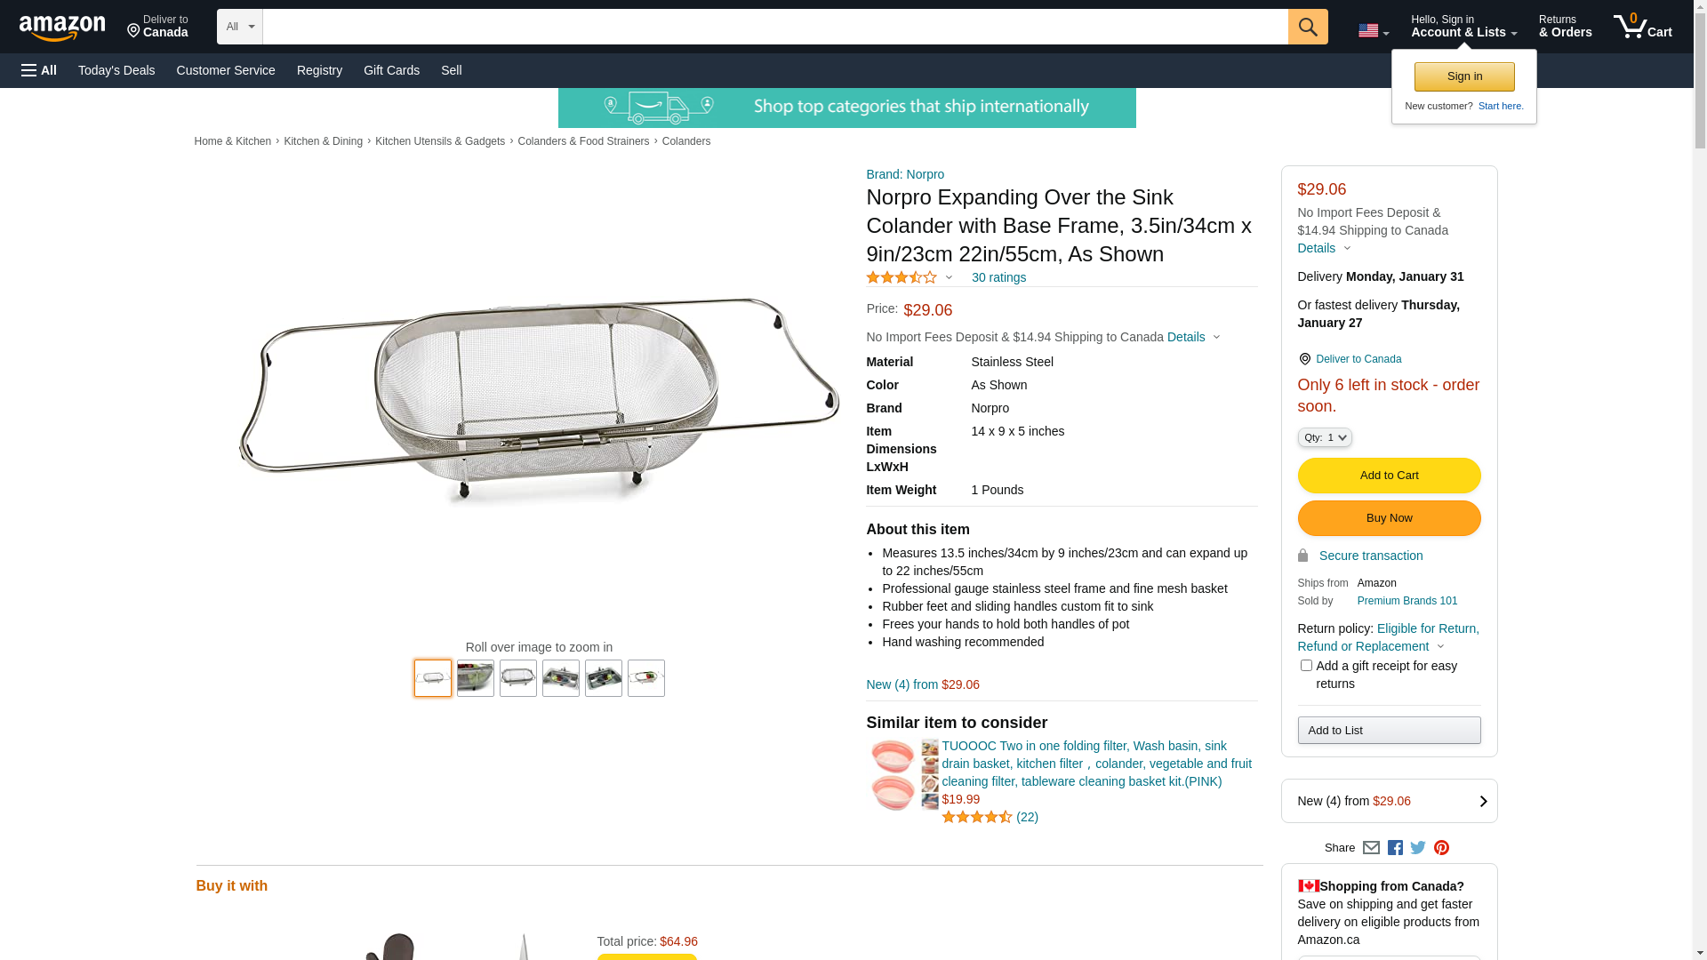Share via email icon
The image size is (1707, 960).
(x=1371, y=848)
